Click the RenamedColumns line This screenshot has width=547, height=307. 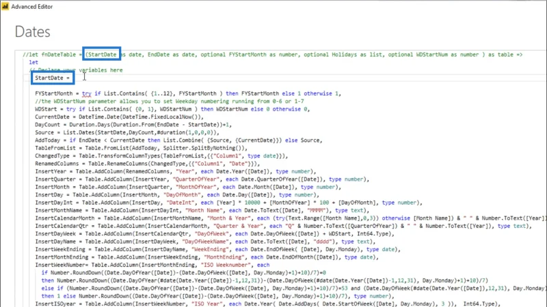click(x=147, y=164)
